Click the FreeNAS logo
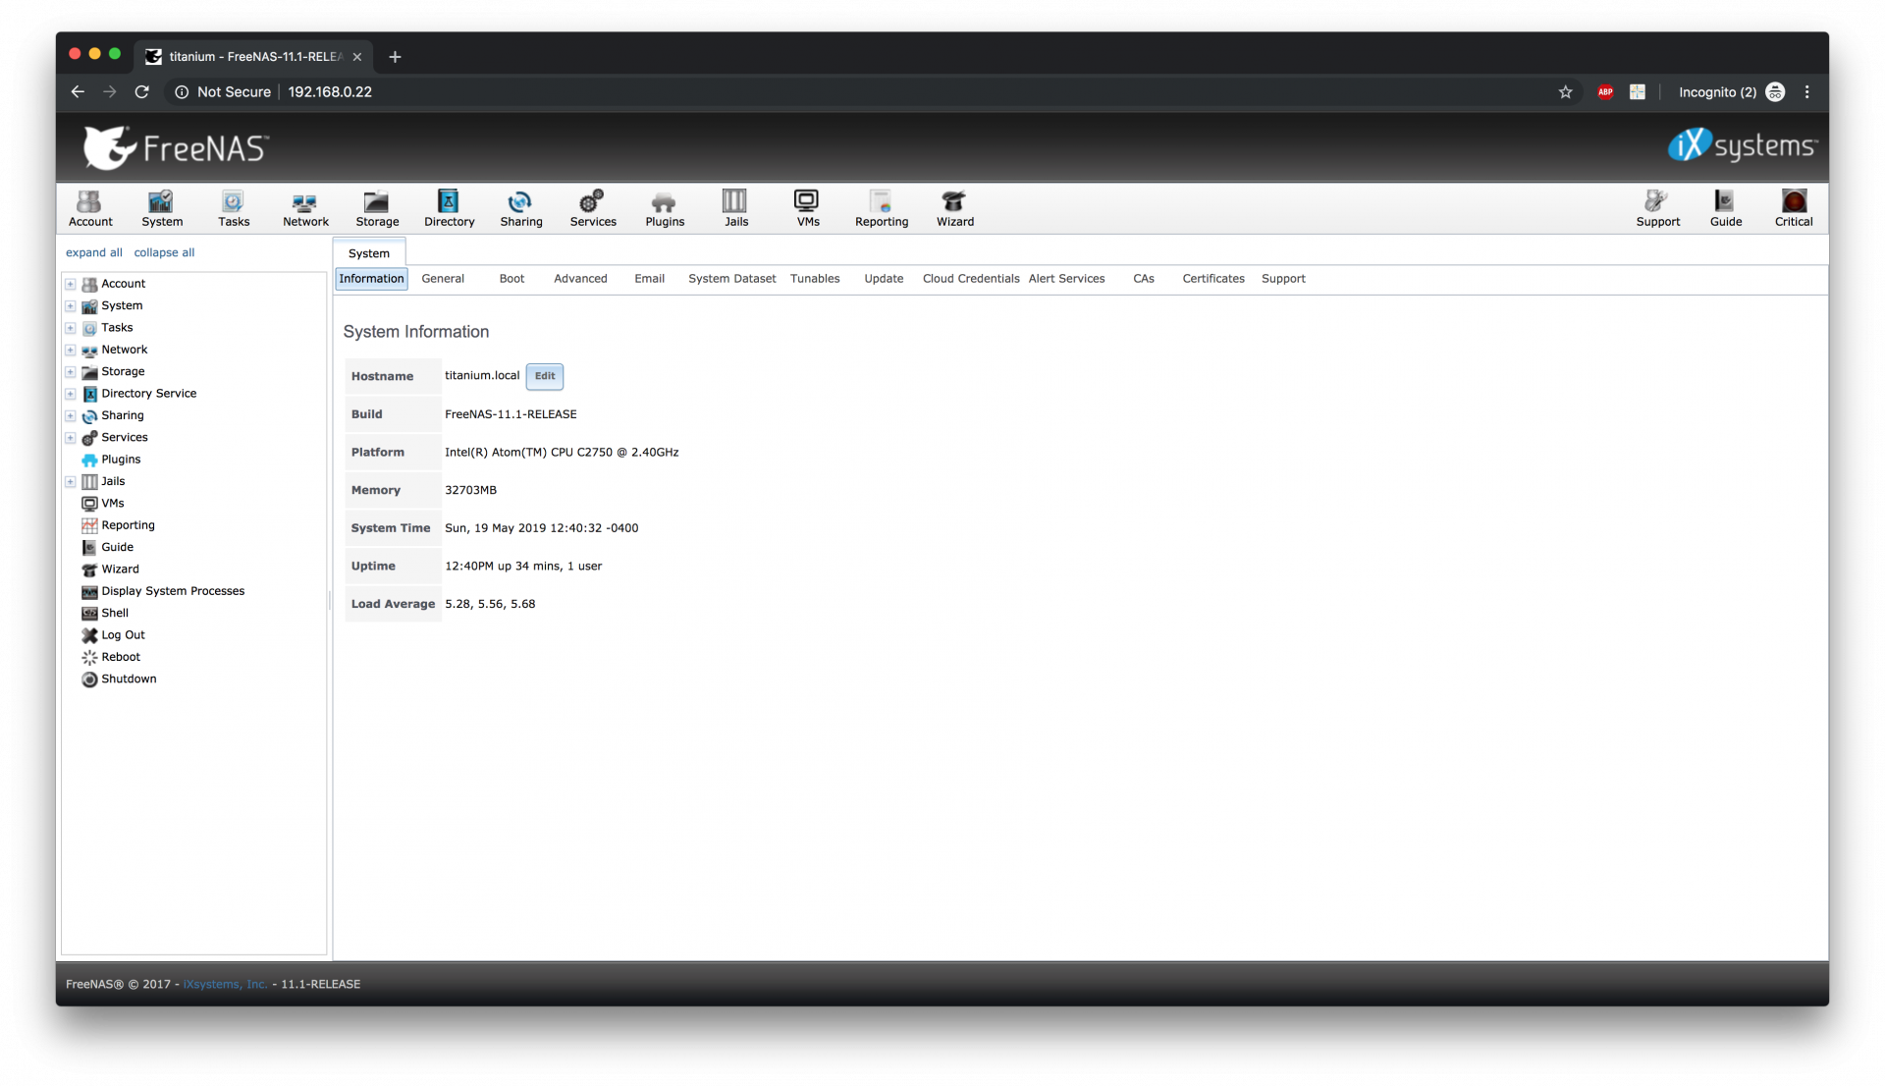This screenshot has width=1885, height=1086. (176, 147)
